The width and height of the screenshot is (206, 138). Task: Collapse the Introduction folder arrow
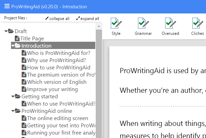(13, 46)
